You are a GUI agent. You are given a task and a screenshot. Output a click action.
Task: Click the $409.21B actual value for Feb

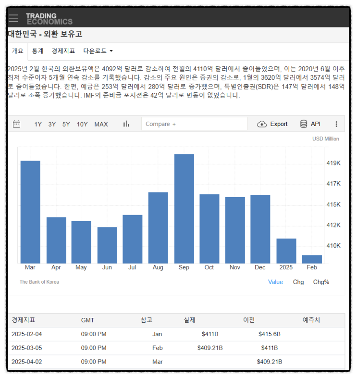[210, 348]
